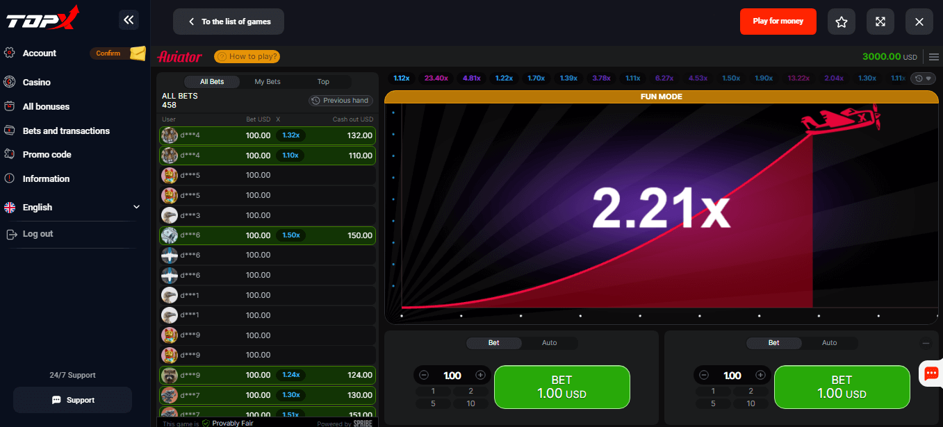Increase left bet with the plus stepper
943x427 pixels.
click(x=480, y=374)
